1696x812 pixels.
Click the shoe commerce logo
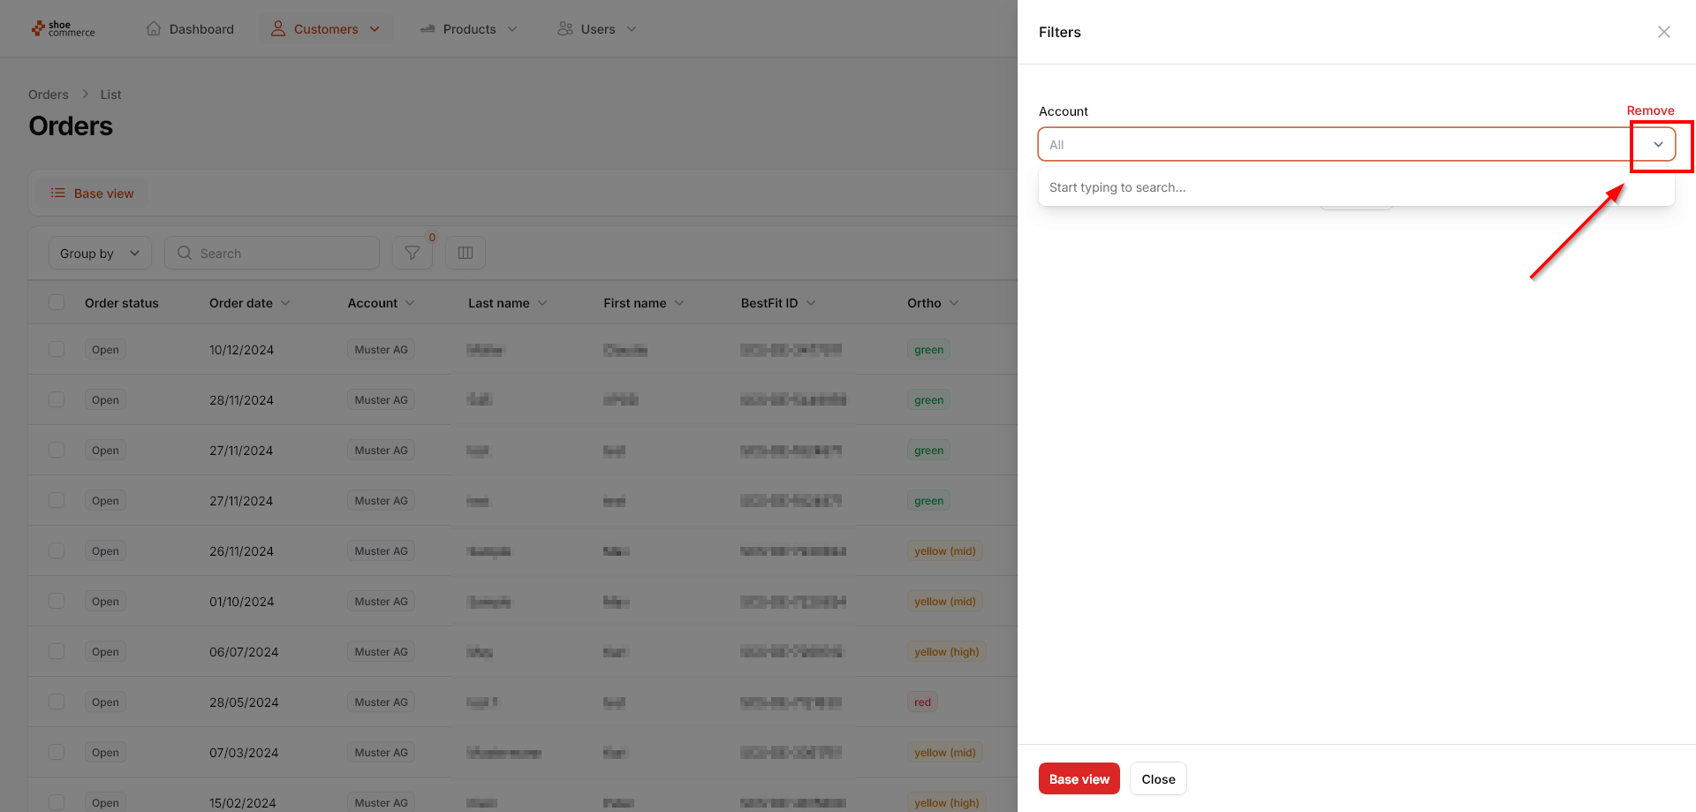coord(63,29)
